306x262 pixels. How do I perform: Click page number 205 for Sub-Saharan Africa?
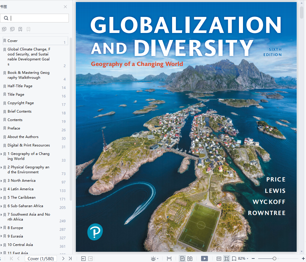(62, 207)
